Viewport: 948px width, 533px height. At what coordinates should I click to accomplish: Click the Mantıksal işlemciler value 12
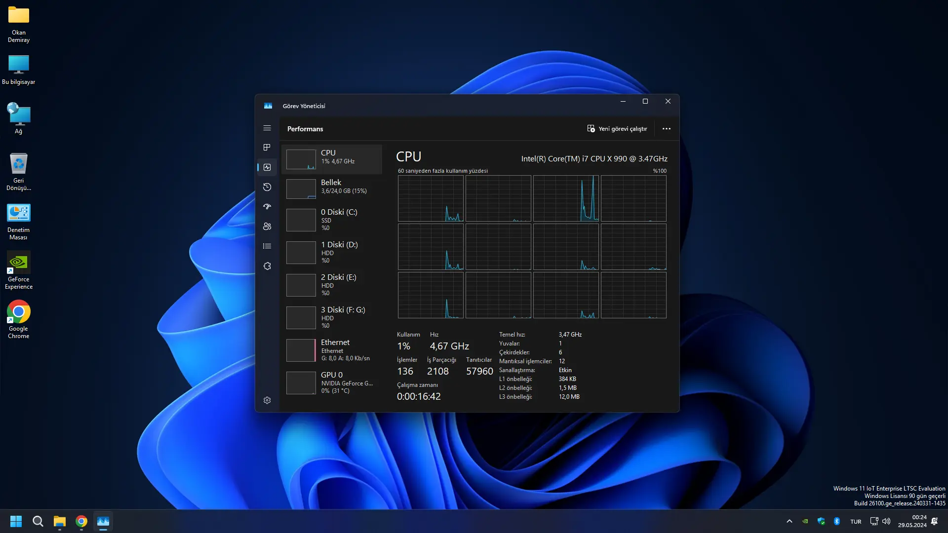click(562, 361)
